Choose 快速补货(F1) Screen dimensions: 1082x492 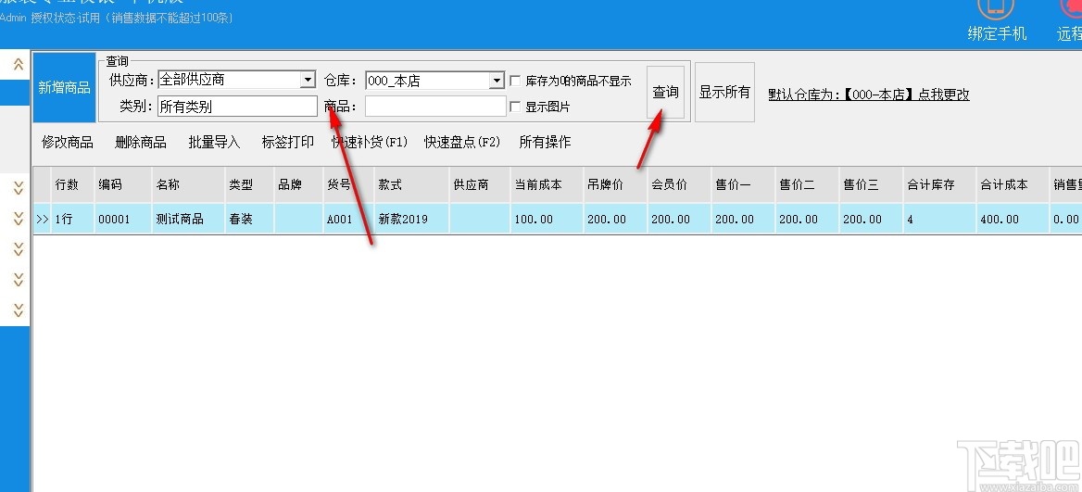click(x=370, y=142)
